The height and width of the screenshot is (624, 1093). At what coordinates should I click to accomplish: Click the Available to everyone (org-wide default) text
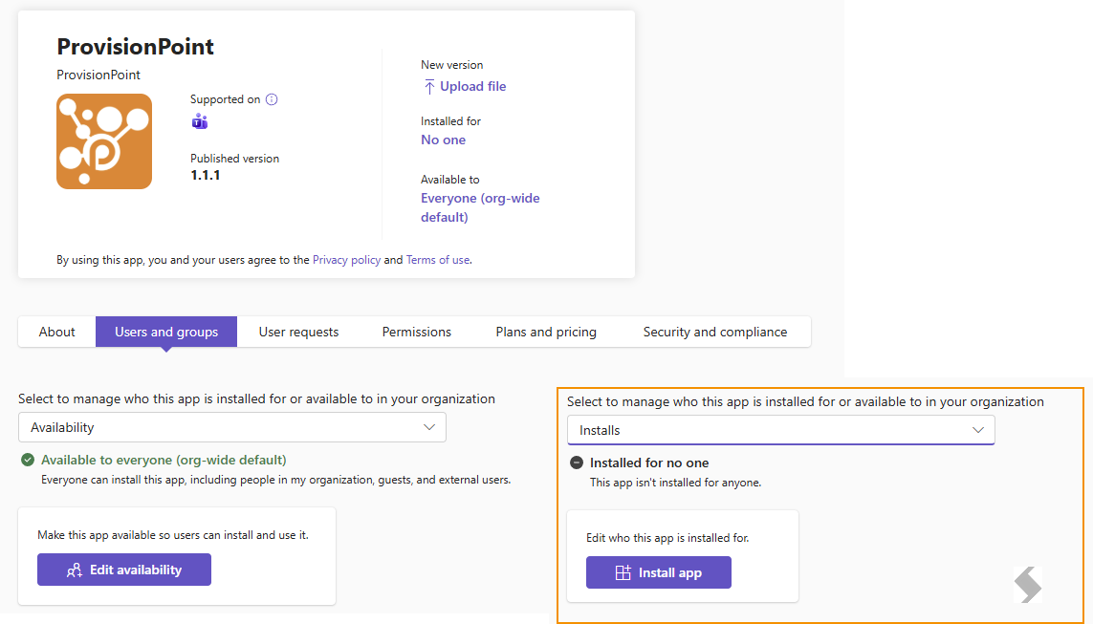pos(164,460)
